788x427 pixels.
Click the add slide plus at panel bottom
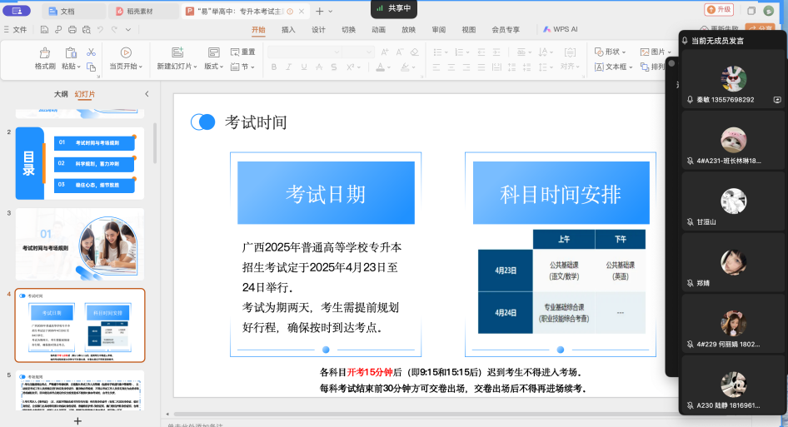[x=77, y=420]
